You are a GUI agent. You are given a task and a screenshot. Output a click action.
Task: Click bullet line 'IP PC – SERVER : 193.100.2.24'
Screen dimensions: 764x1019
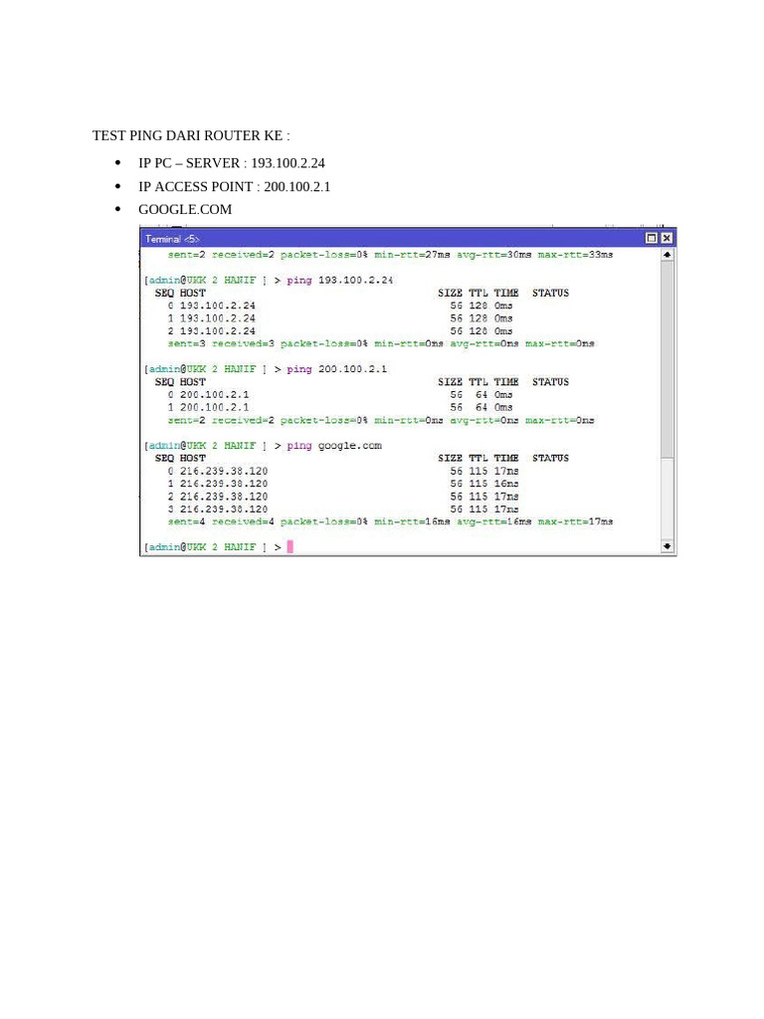[x=231, y=163]
